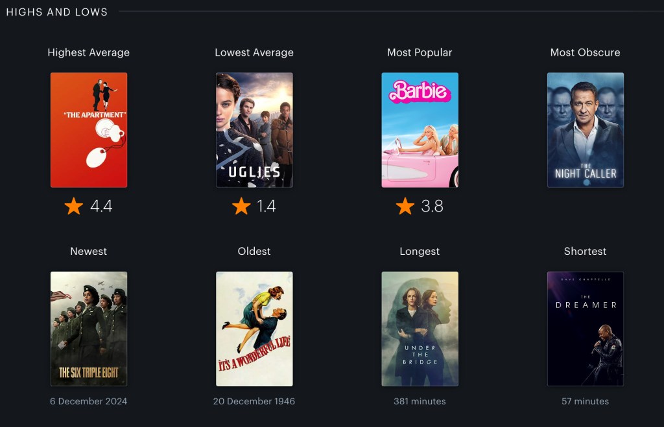Screen dimensions: 664x427
Task: Click the orange star beside 4.4
Action: (x=74, y=206)
